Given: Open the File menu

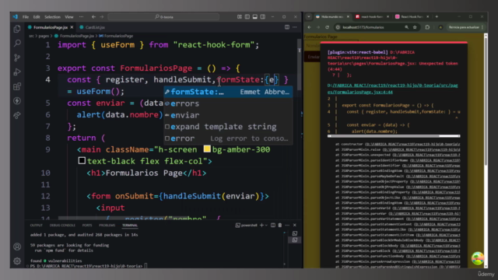Looking at the screenshot, I should (26, 17).
